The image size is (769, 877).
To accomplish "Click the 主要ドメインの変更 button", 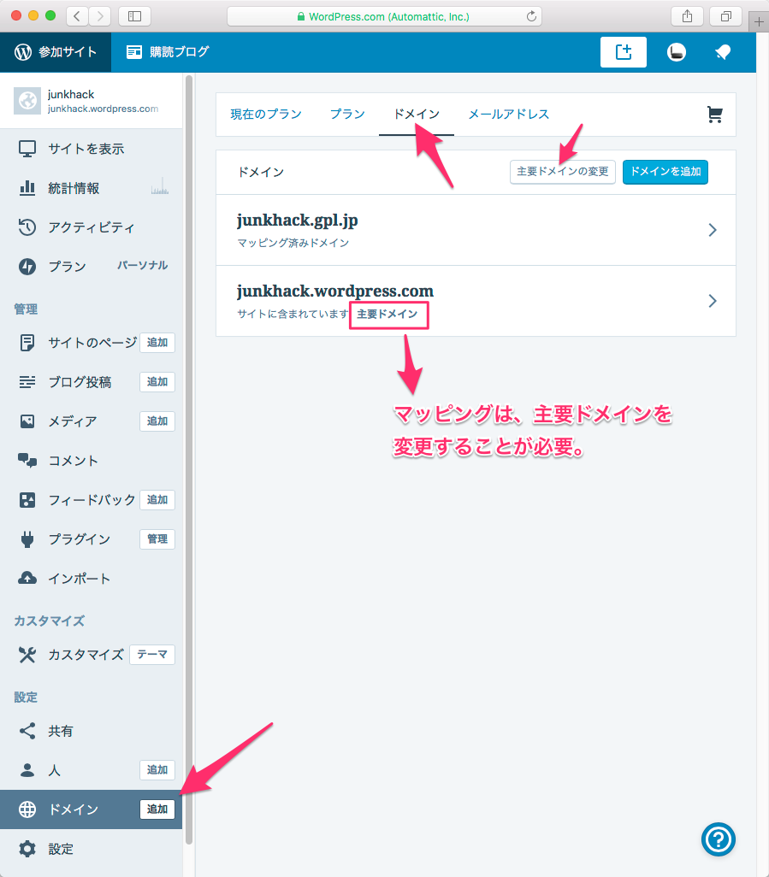I will pos(562,172).
